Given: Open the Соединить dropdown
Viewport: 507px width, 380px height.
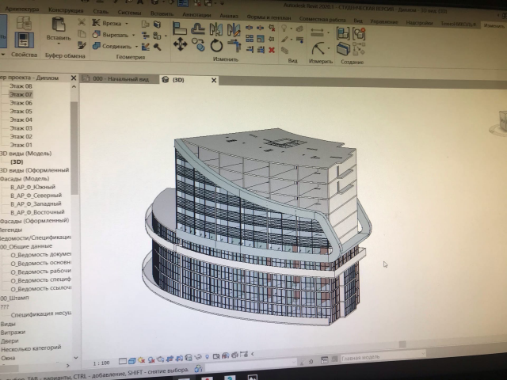Looking at the screenshot, I should (136, 47).
